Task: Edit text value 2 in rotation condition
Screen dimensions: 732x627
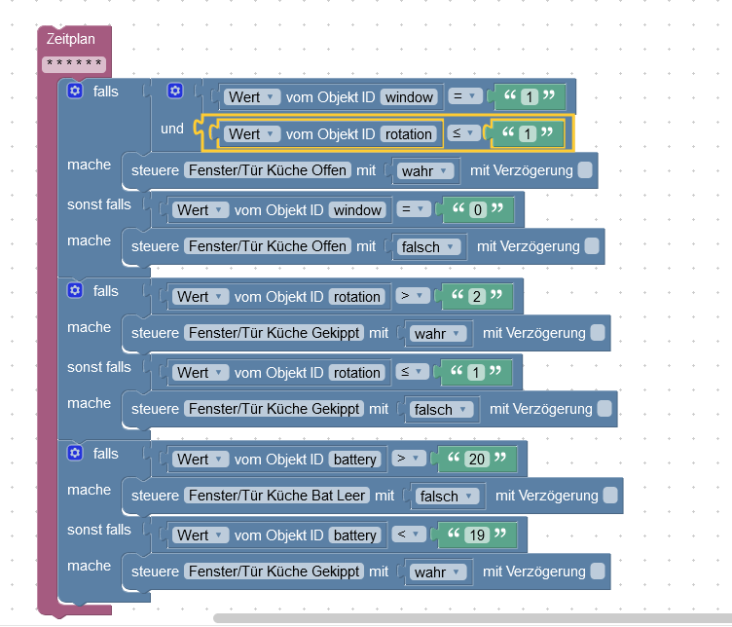Action: [x=476, y=296]
